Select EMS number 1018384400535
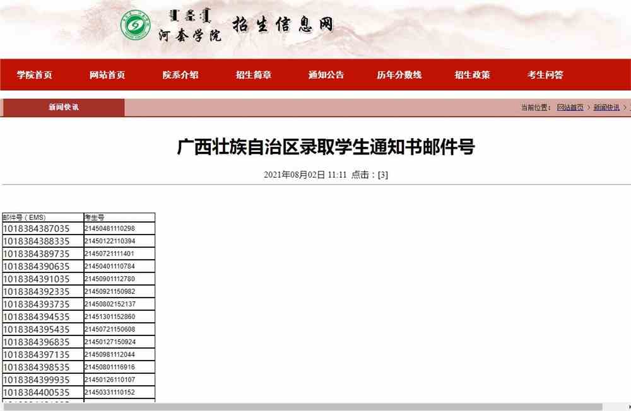The width and height of the screenshot is (631, 411). (x=36, y=393)
